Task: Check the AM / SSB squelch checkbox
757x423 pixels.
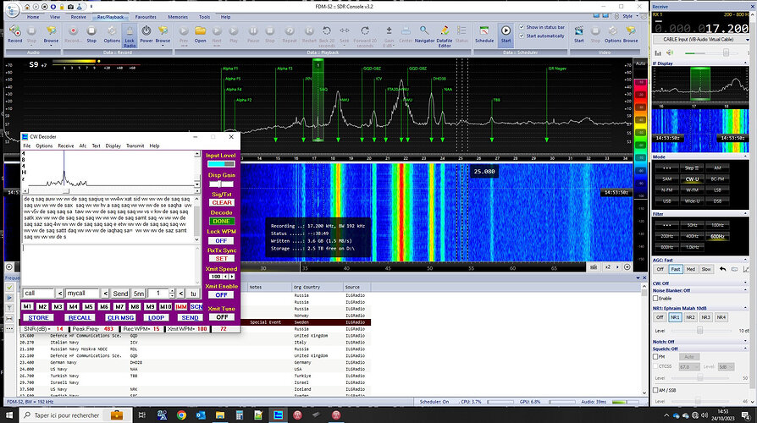Action: pyautogui.click(x=655, y=390)
